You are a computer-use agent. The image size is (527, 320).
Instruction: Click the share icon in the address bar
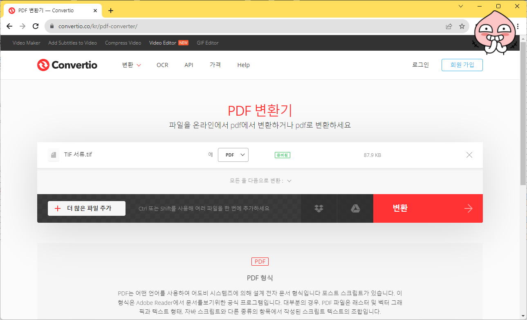[x=449, y=26]
